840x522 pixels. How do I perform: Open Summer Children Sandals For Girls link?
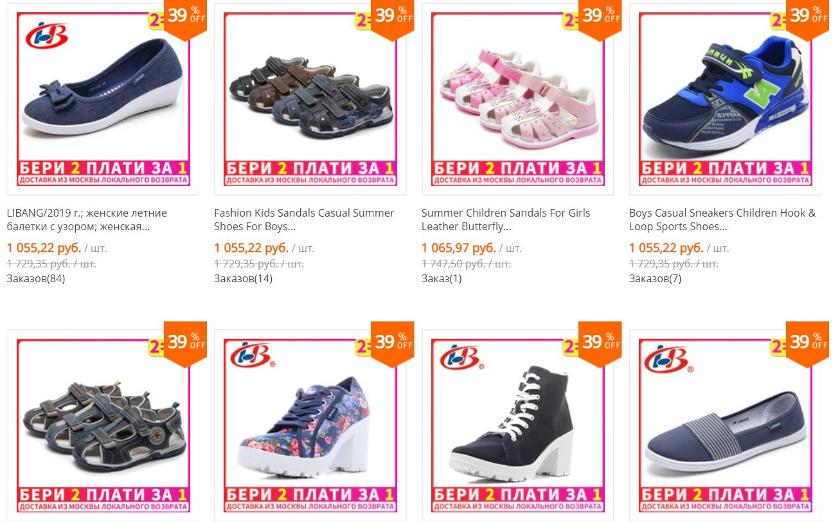[506, 220]
